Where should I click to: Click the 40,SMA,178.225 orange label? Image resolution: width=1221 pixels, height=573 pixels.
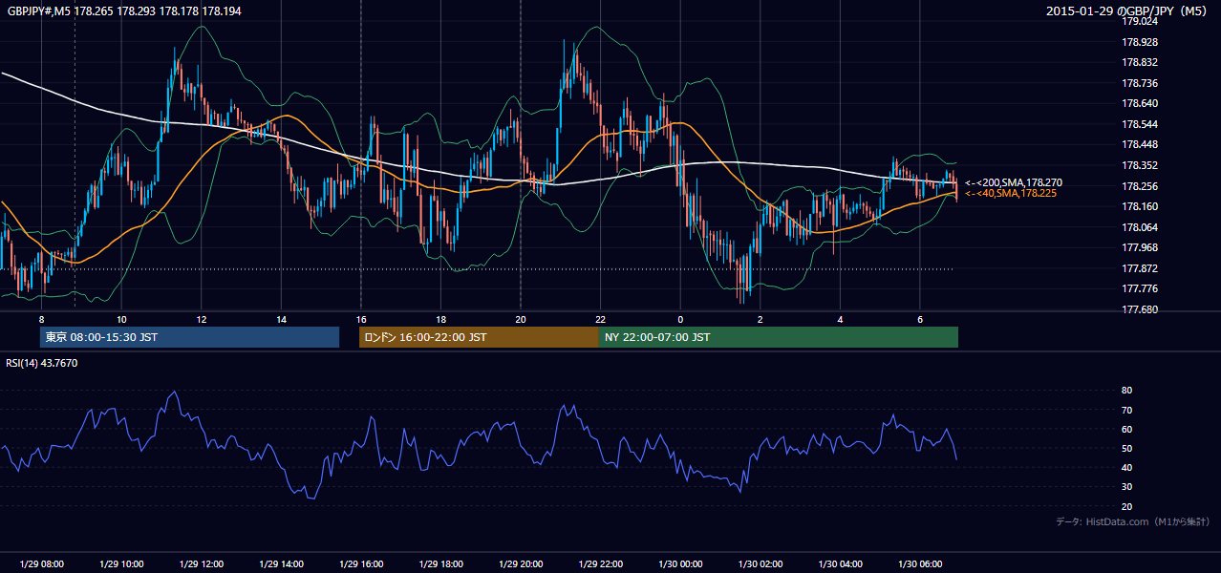(x=1010, y=194)
